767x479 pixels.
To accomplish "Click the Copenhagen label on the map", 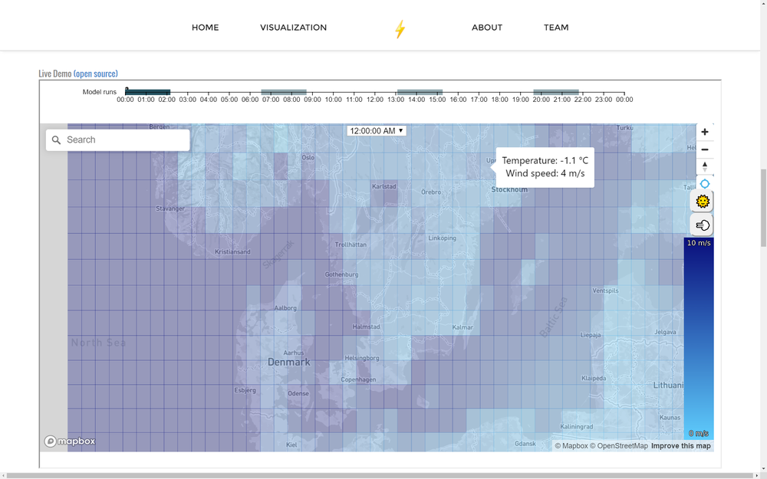I will (358, 380).
